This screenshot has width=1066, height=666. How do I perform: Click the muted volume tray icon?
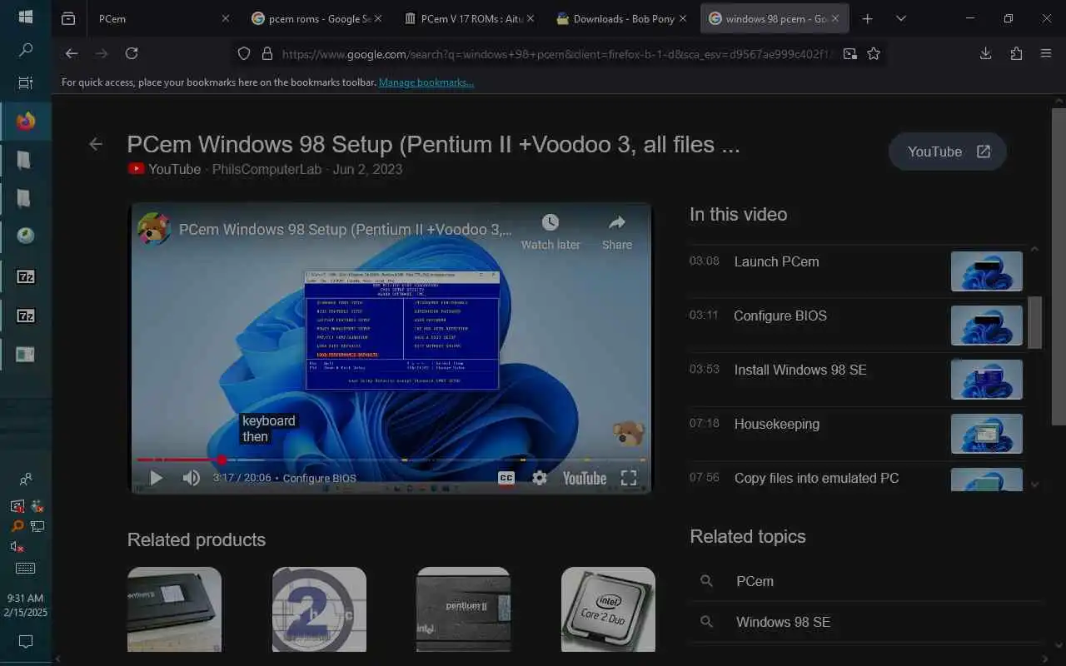point(17,547)
